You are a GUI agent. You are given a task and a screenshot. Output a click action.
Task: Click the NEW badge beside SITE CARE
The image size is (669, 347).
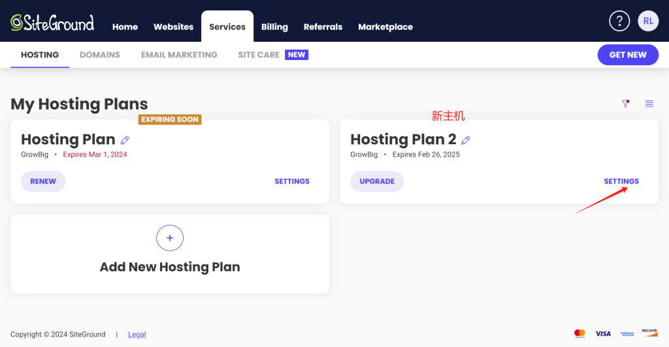click(x=297, y=55)
